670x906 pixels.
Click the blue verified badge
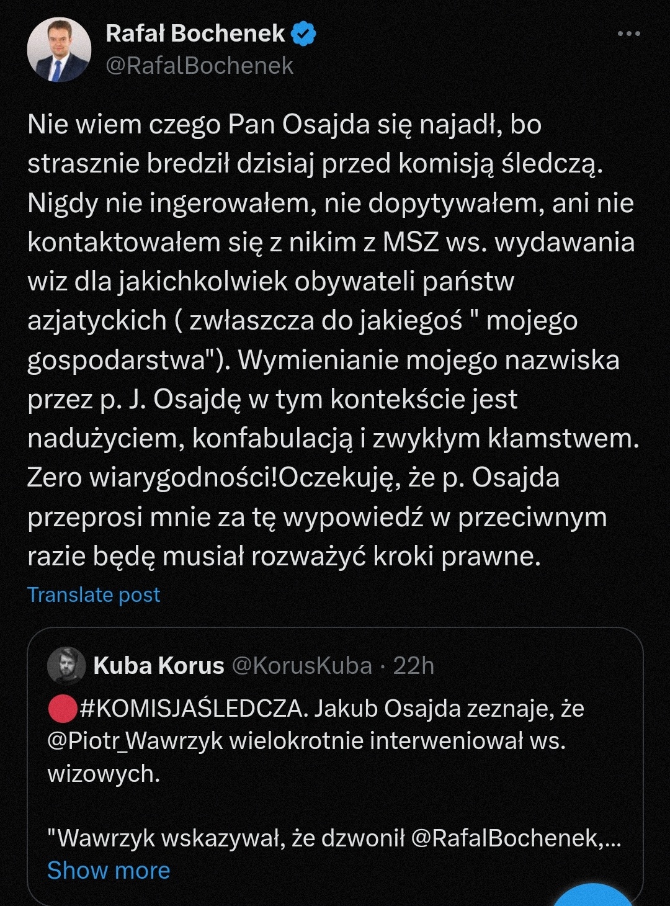coord(304,34)
